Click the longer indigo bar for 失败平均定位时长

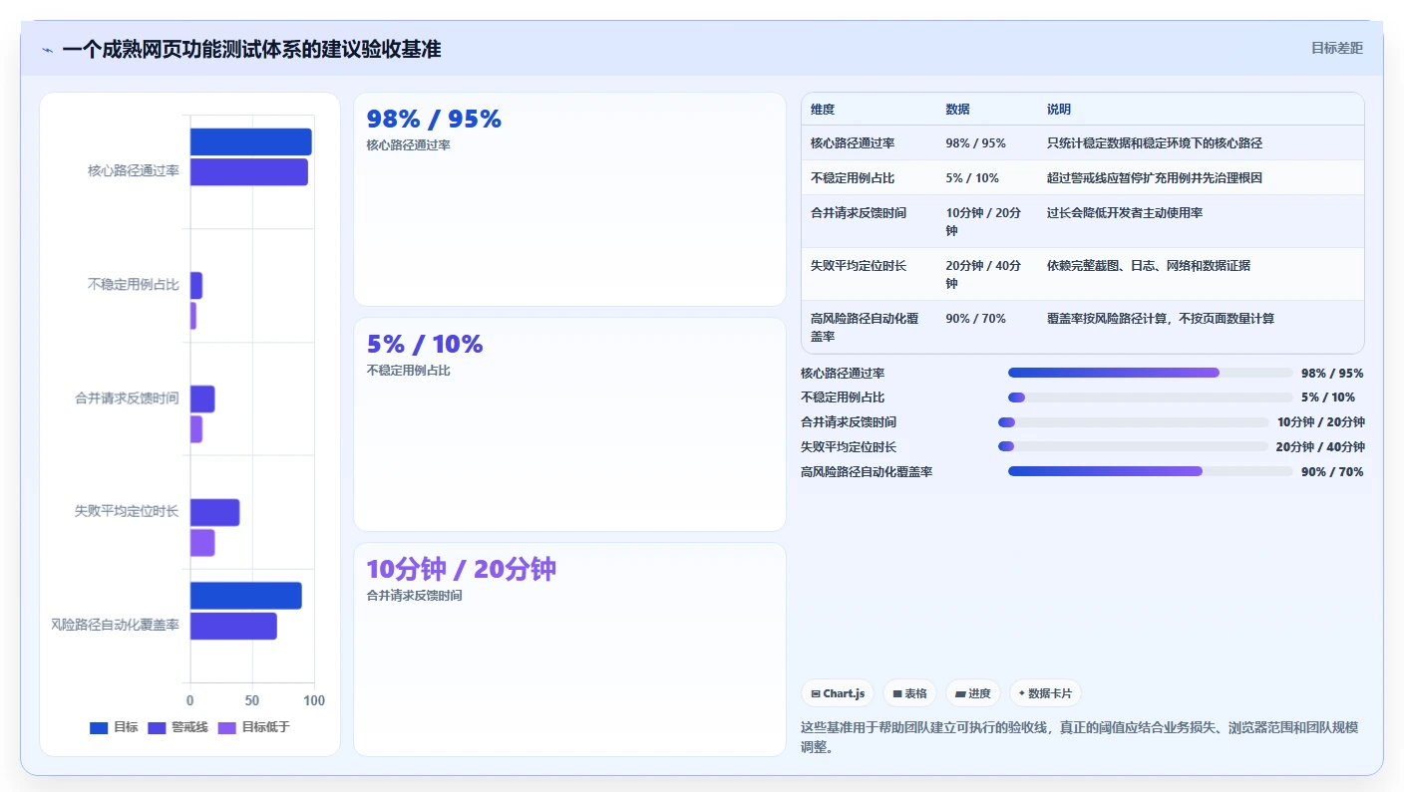pos(214,512)
